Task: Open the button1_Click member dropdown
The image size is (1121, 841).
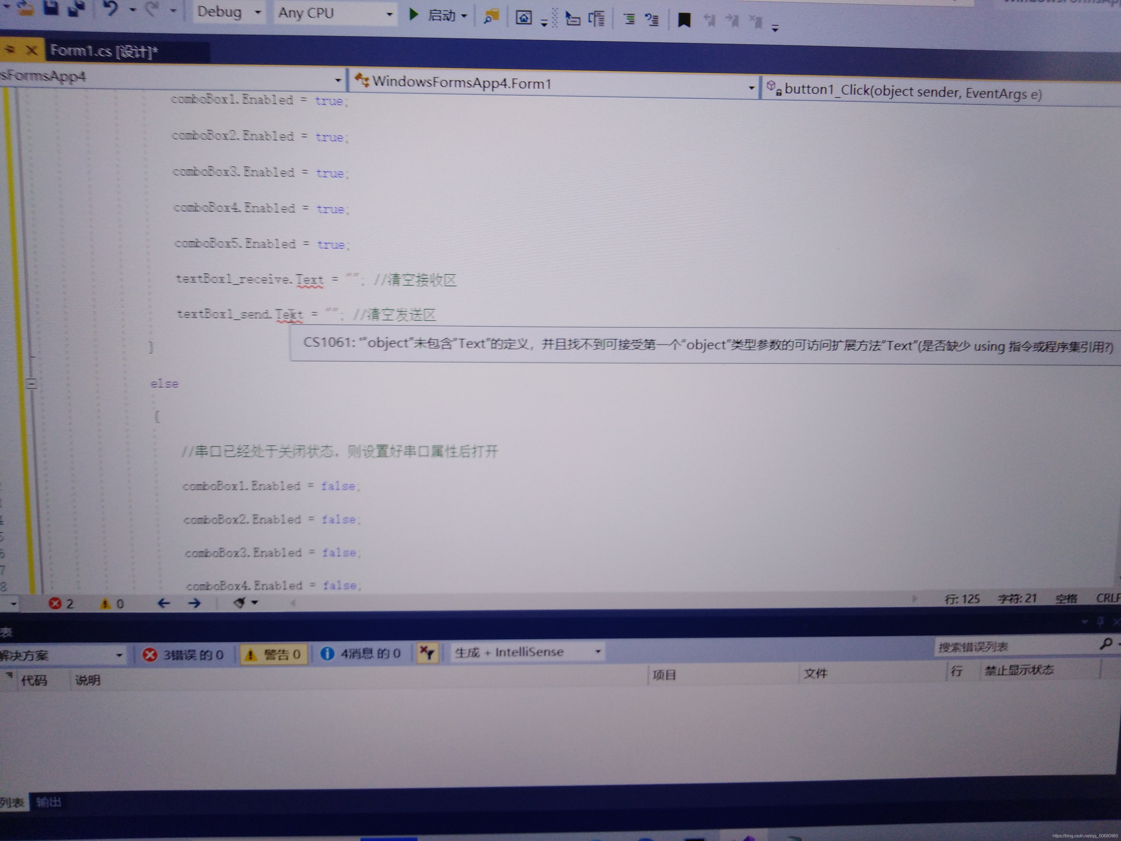Action: click(x=942, y=92)
